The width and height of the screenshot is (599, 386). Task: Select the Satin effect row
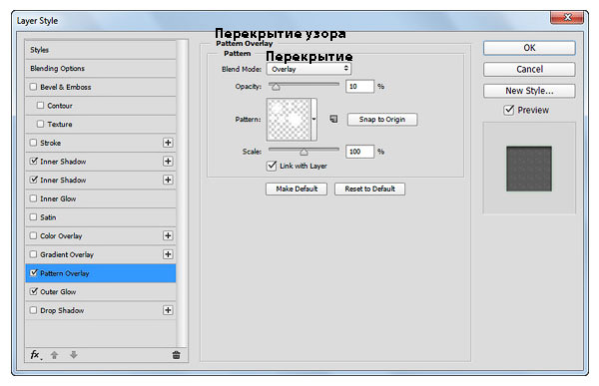[101, 216]
